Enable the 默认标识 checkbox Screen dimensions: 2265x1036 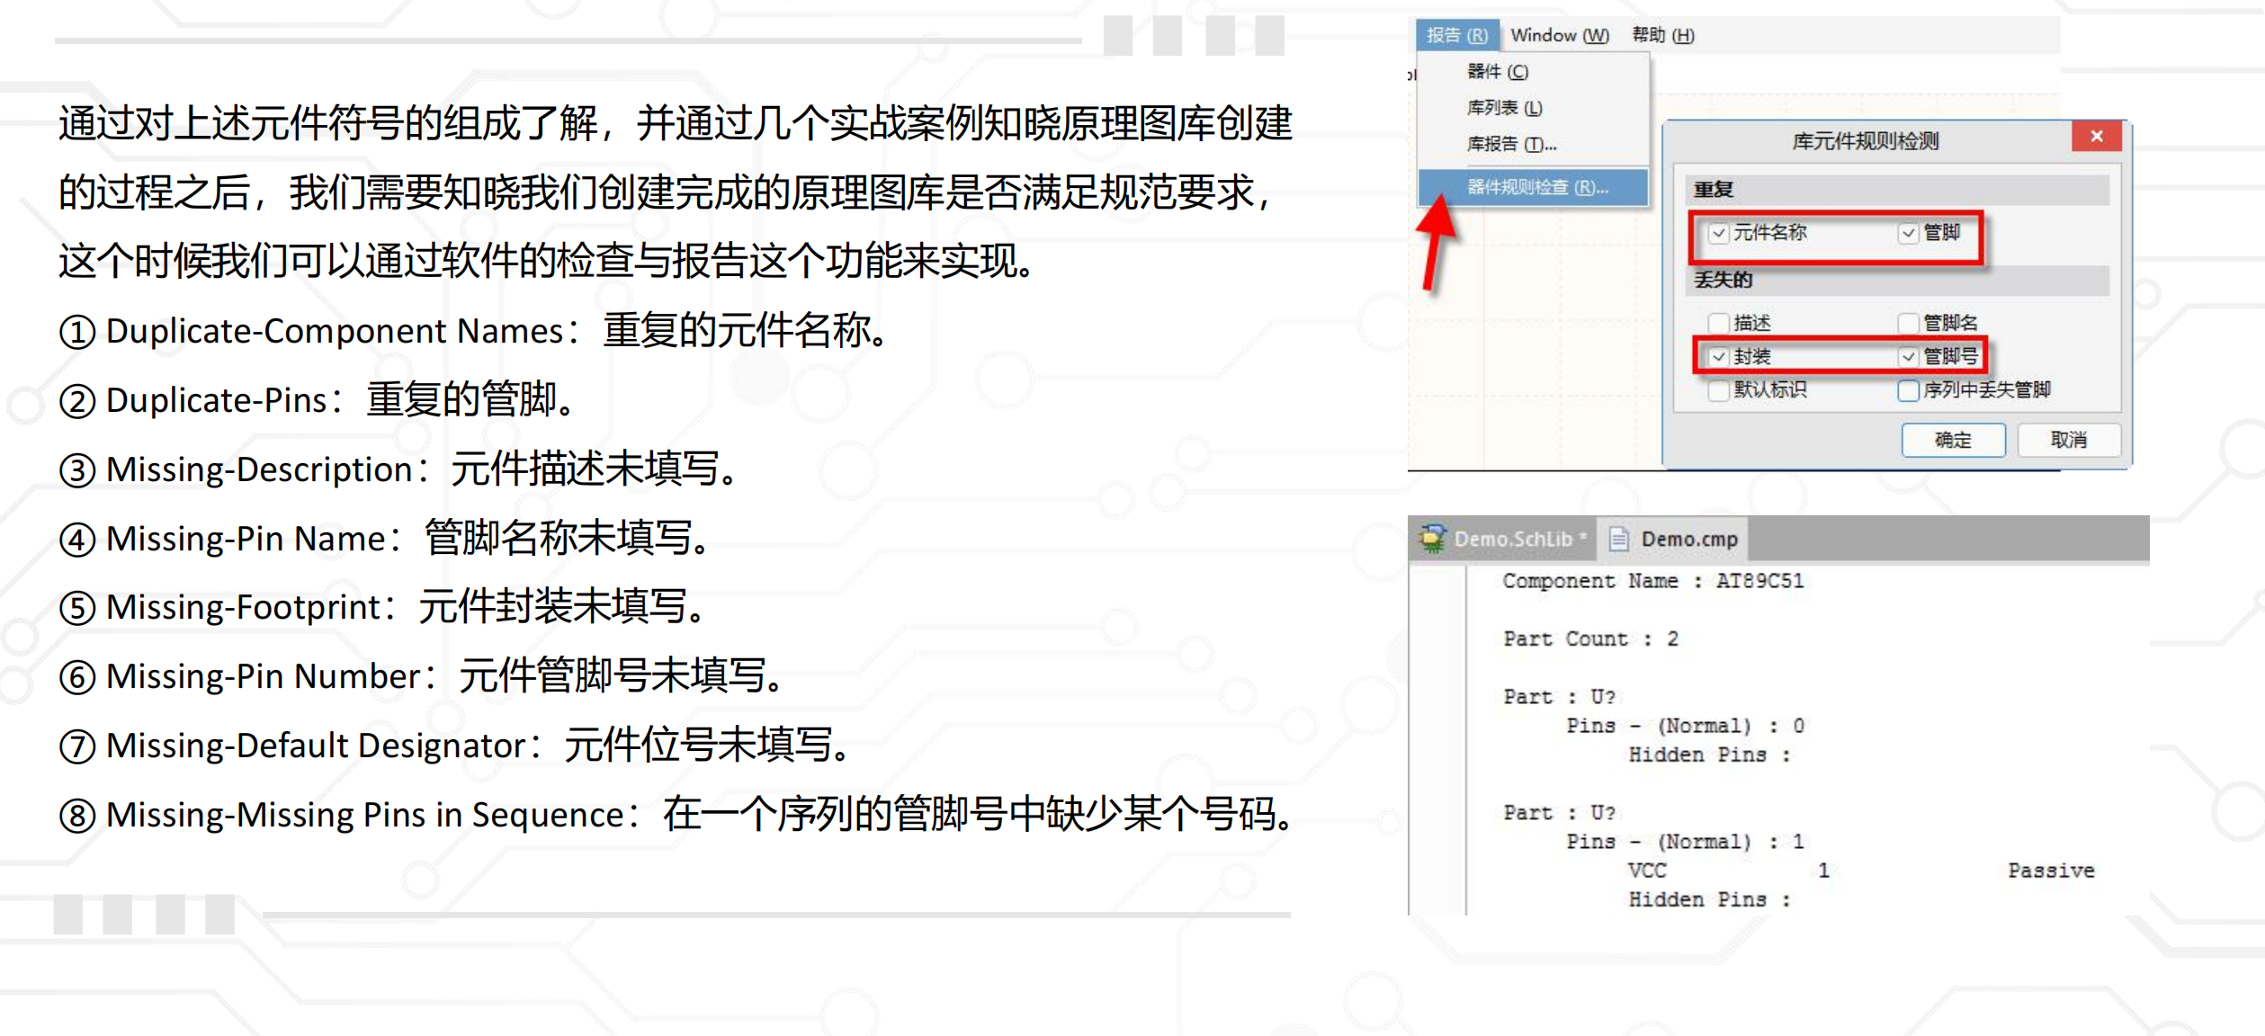click(1719, 390)
